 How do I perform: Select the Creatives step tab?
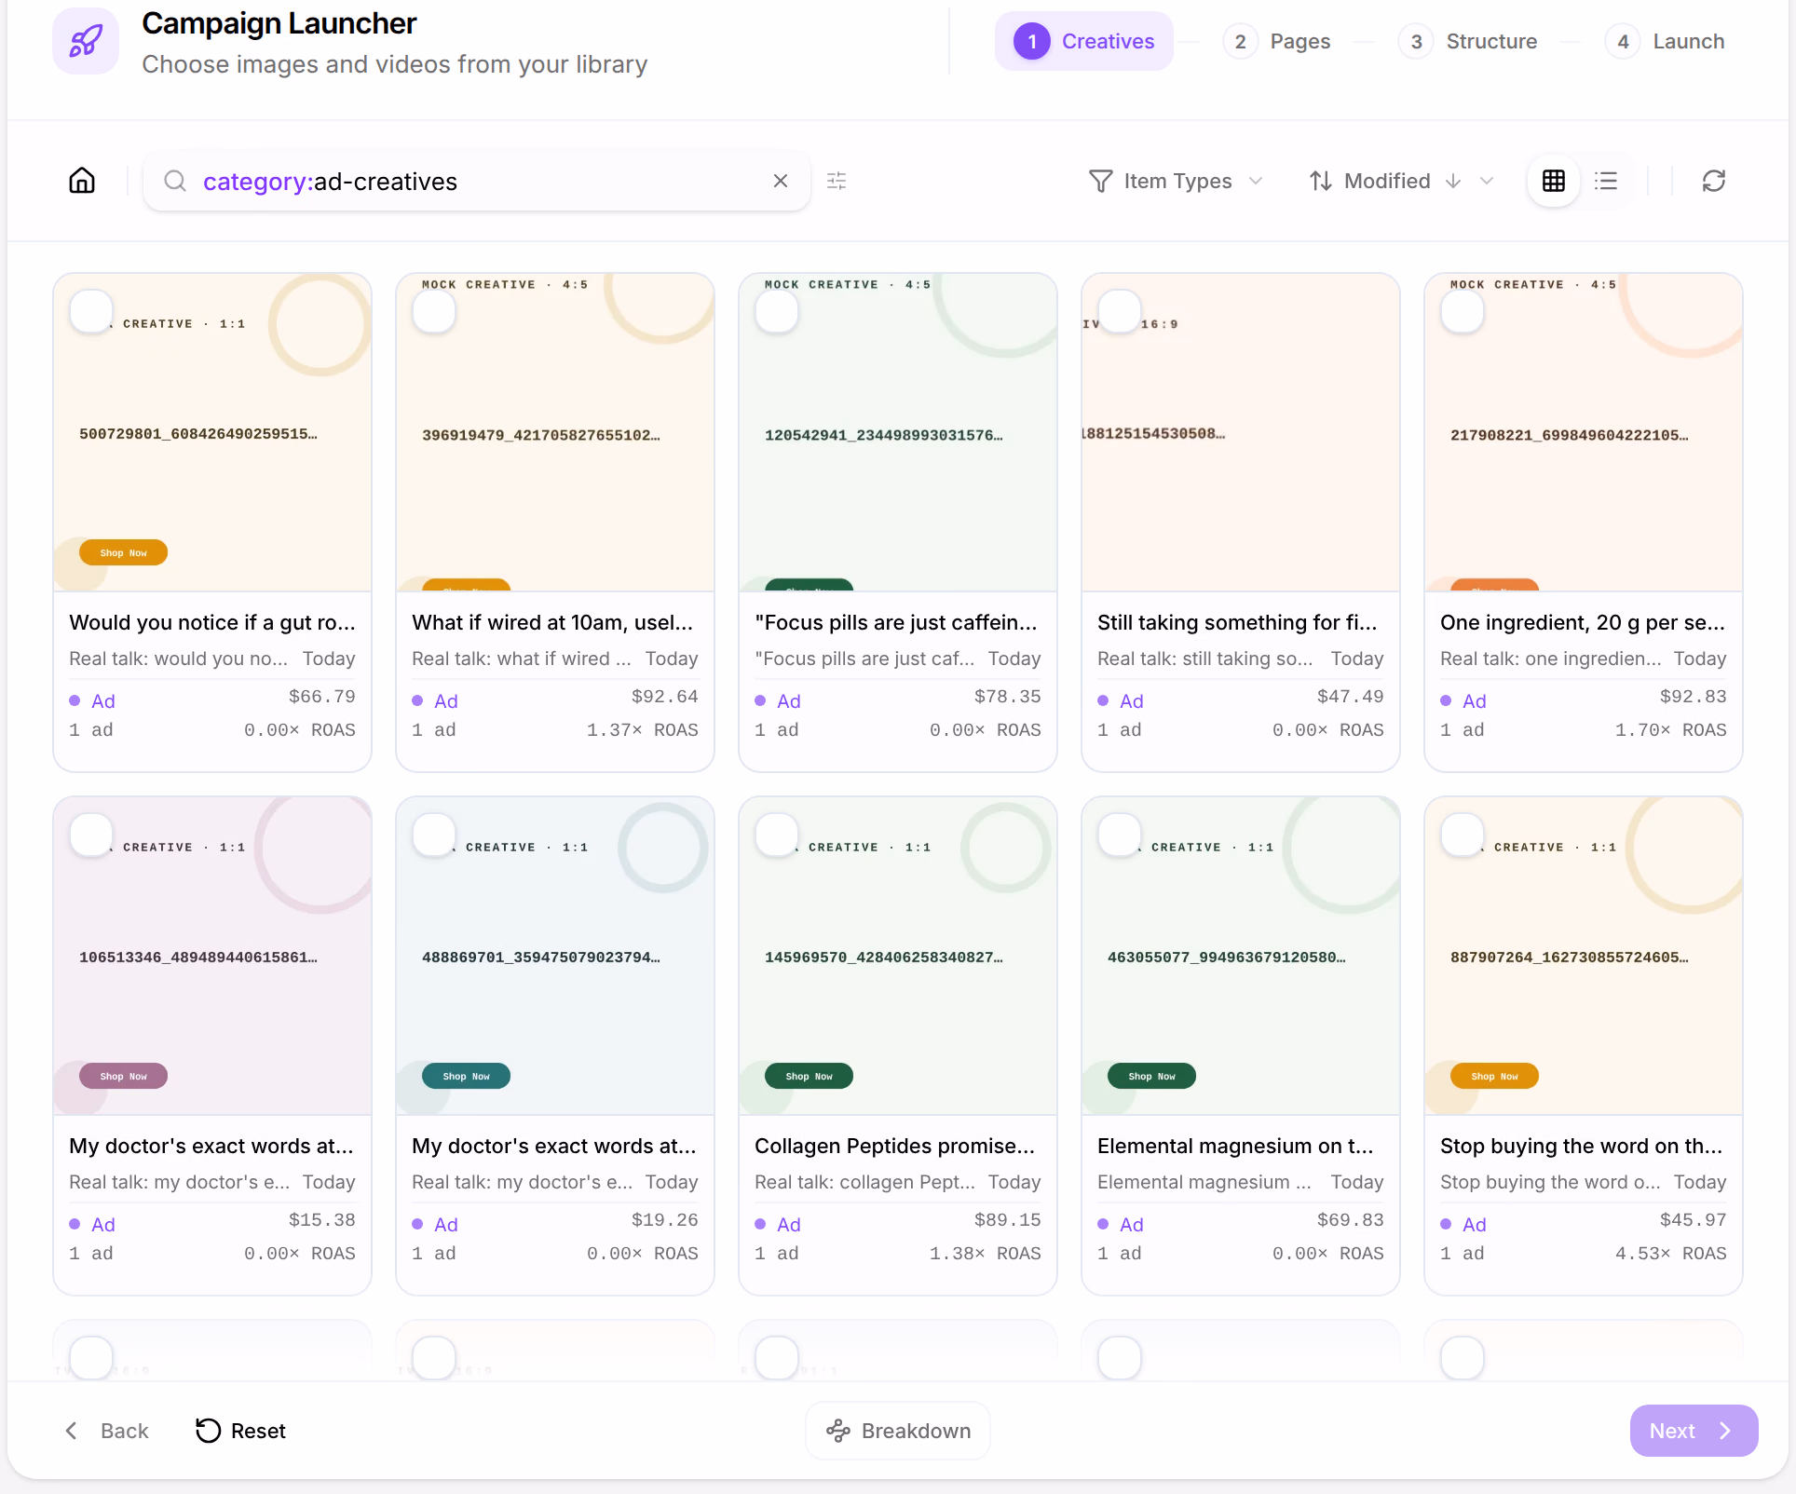click(1084, 41)
